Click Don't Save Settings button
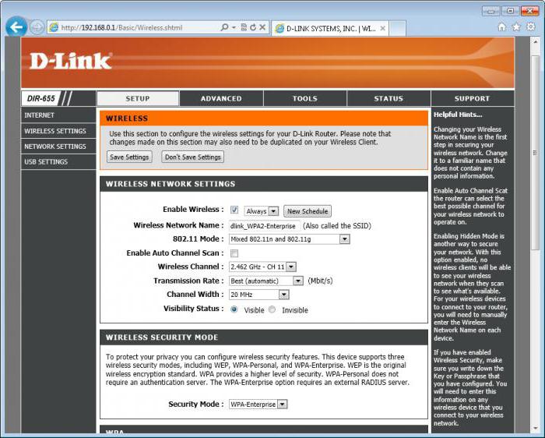Viewport: 545px width, 438px height. point(192,157)
